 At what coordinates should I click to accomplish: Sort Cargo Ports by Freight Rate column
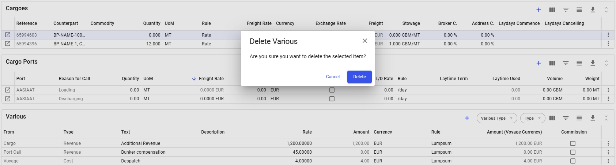click(x=211, y=79)
